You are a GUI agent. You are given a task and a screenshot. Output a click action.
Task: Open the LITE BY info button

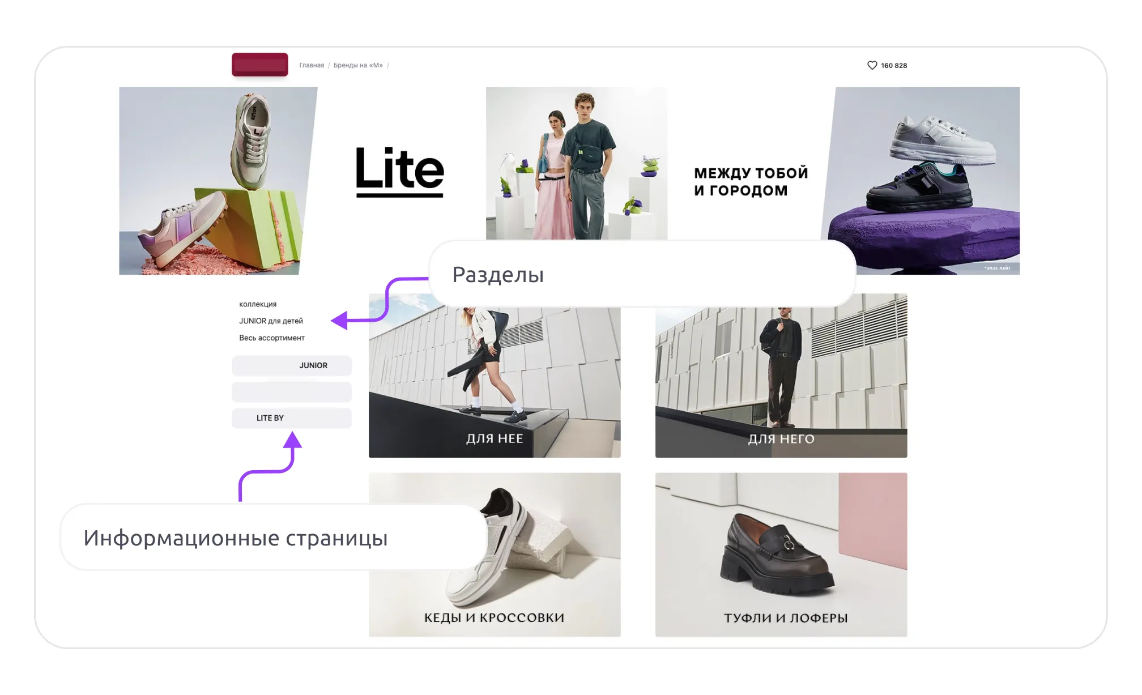click(x=292, y=418)
